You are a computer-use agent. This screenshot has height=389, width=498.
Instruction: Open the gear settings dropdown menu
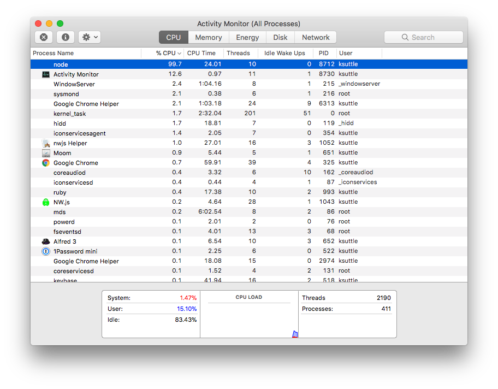point(85,37)
